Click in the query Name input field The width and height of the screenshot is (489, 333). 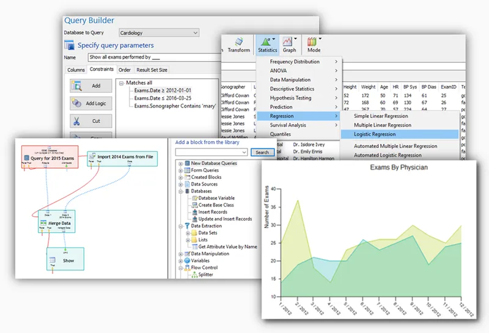(155, 57)
